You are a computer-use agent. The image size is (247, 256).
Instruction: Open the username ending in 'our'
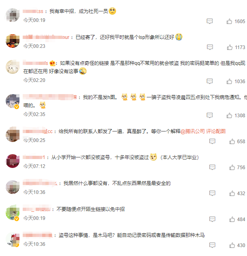46,37
